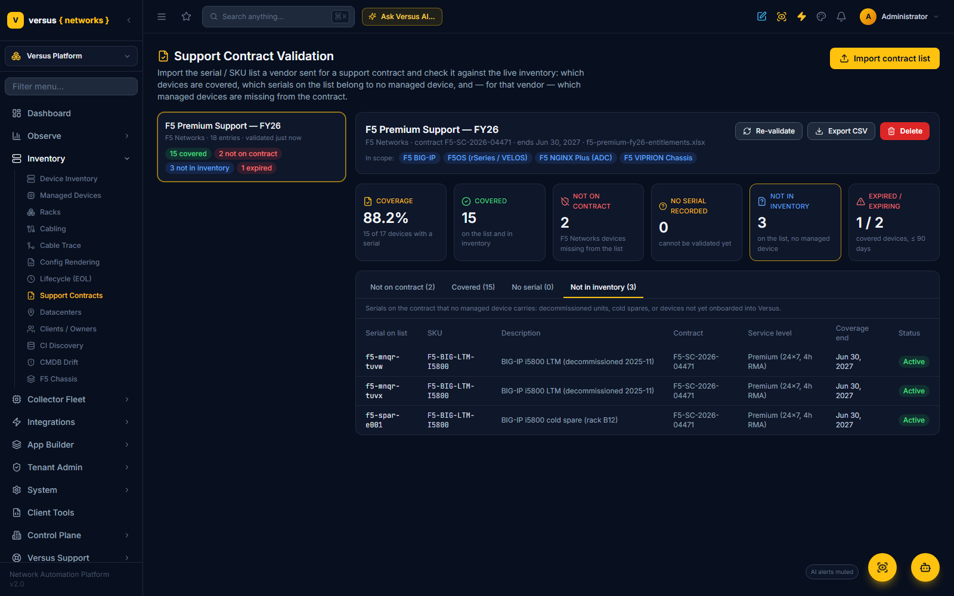
Task: Open Dashboard from the sidebar
Action: pyautogui.click(x=71, y=113)
